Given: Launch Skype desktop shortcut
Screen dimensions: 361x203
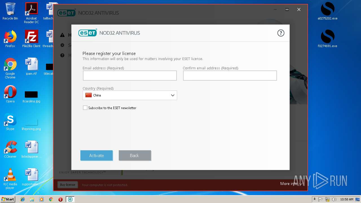Looking at the screenshot, I should click(x=10, y=122).
